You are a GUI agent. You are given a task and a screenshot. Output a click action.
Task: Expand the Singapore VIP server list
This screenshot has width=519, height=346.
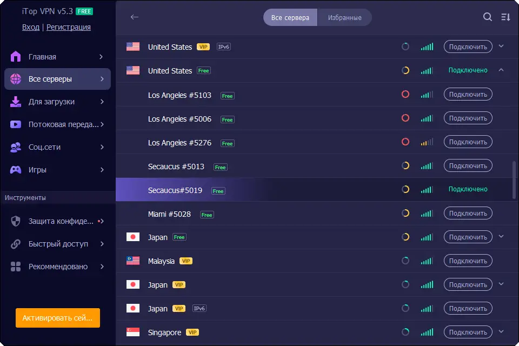(501, 332)
